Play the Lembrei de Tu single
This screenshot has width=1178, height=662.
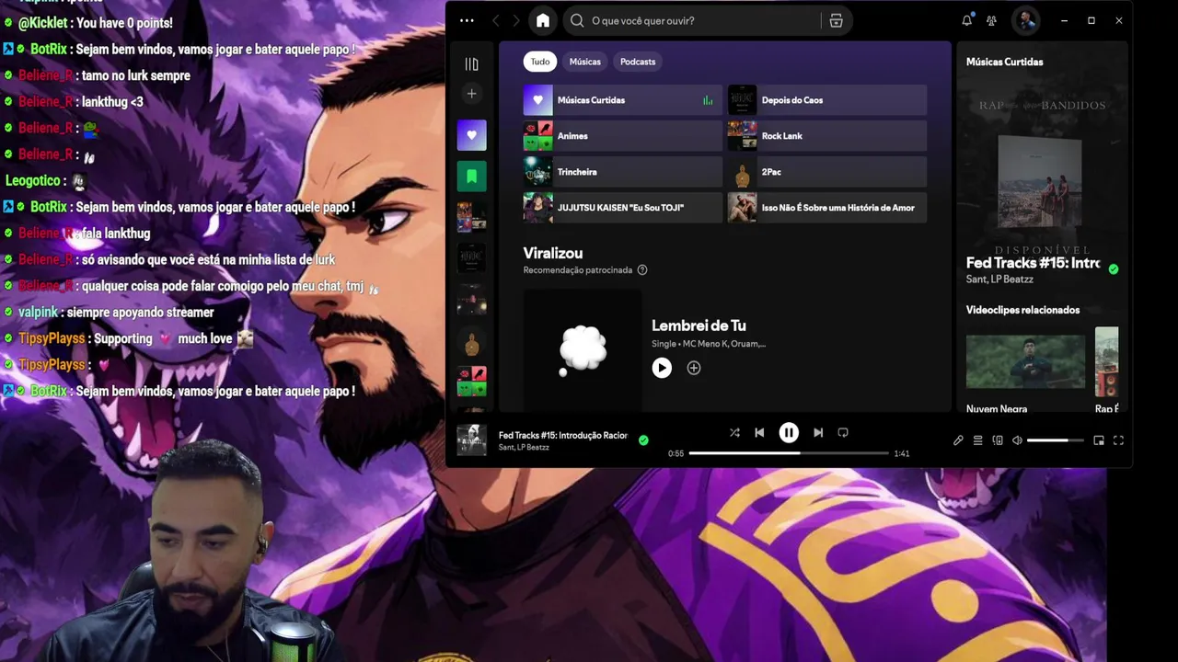point(662,368)
